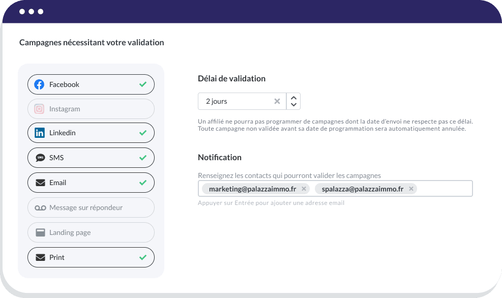Screen dimensions: 502x298
Task: Click the voicemail icon for Message sur répondeur
Action: pos(40,207)
